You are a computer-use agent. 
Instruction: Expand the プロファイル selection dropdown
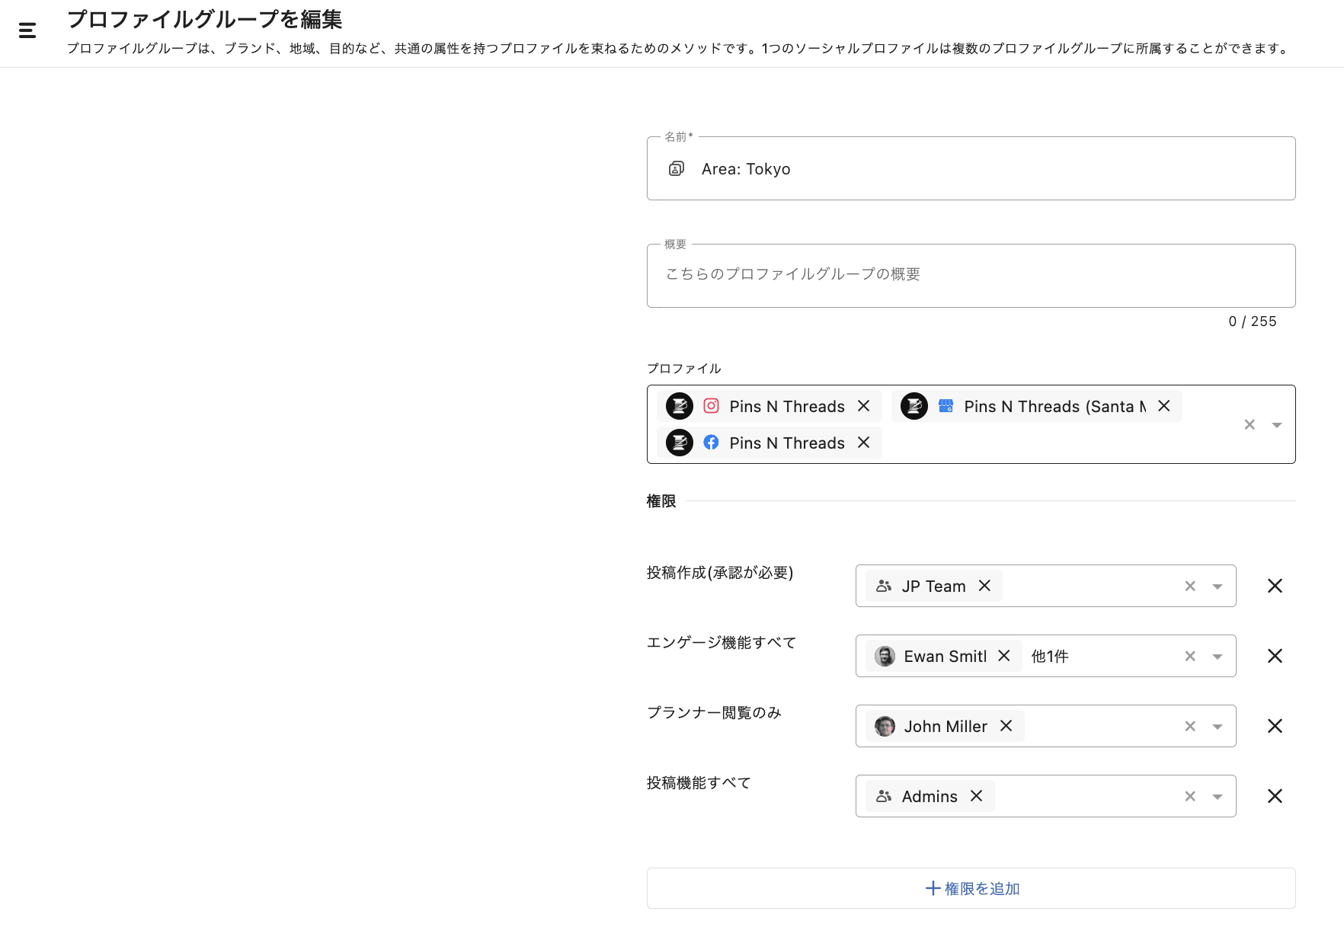click(1277, 425)
